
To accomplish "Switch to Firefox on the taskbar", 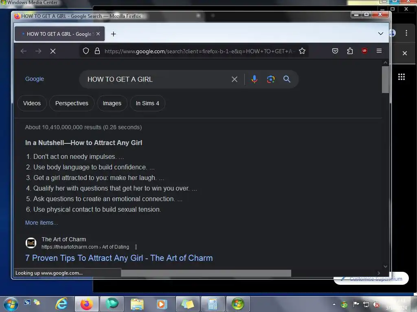I will point(87,304).
